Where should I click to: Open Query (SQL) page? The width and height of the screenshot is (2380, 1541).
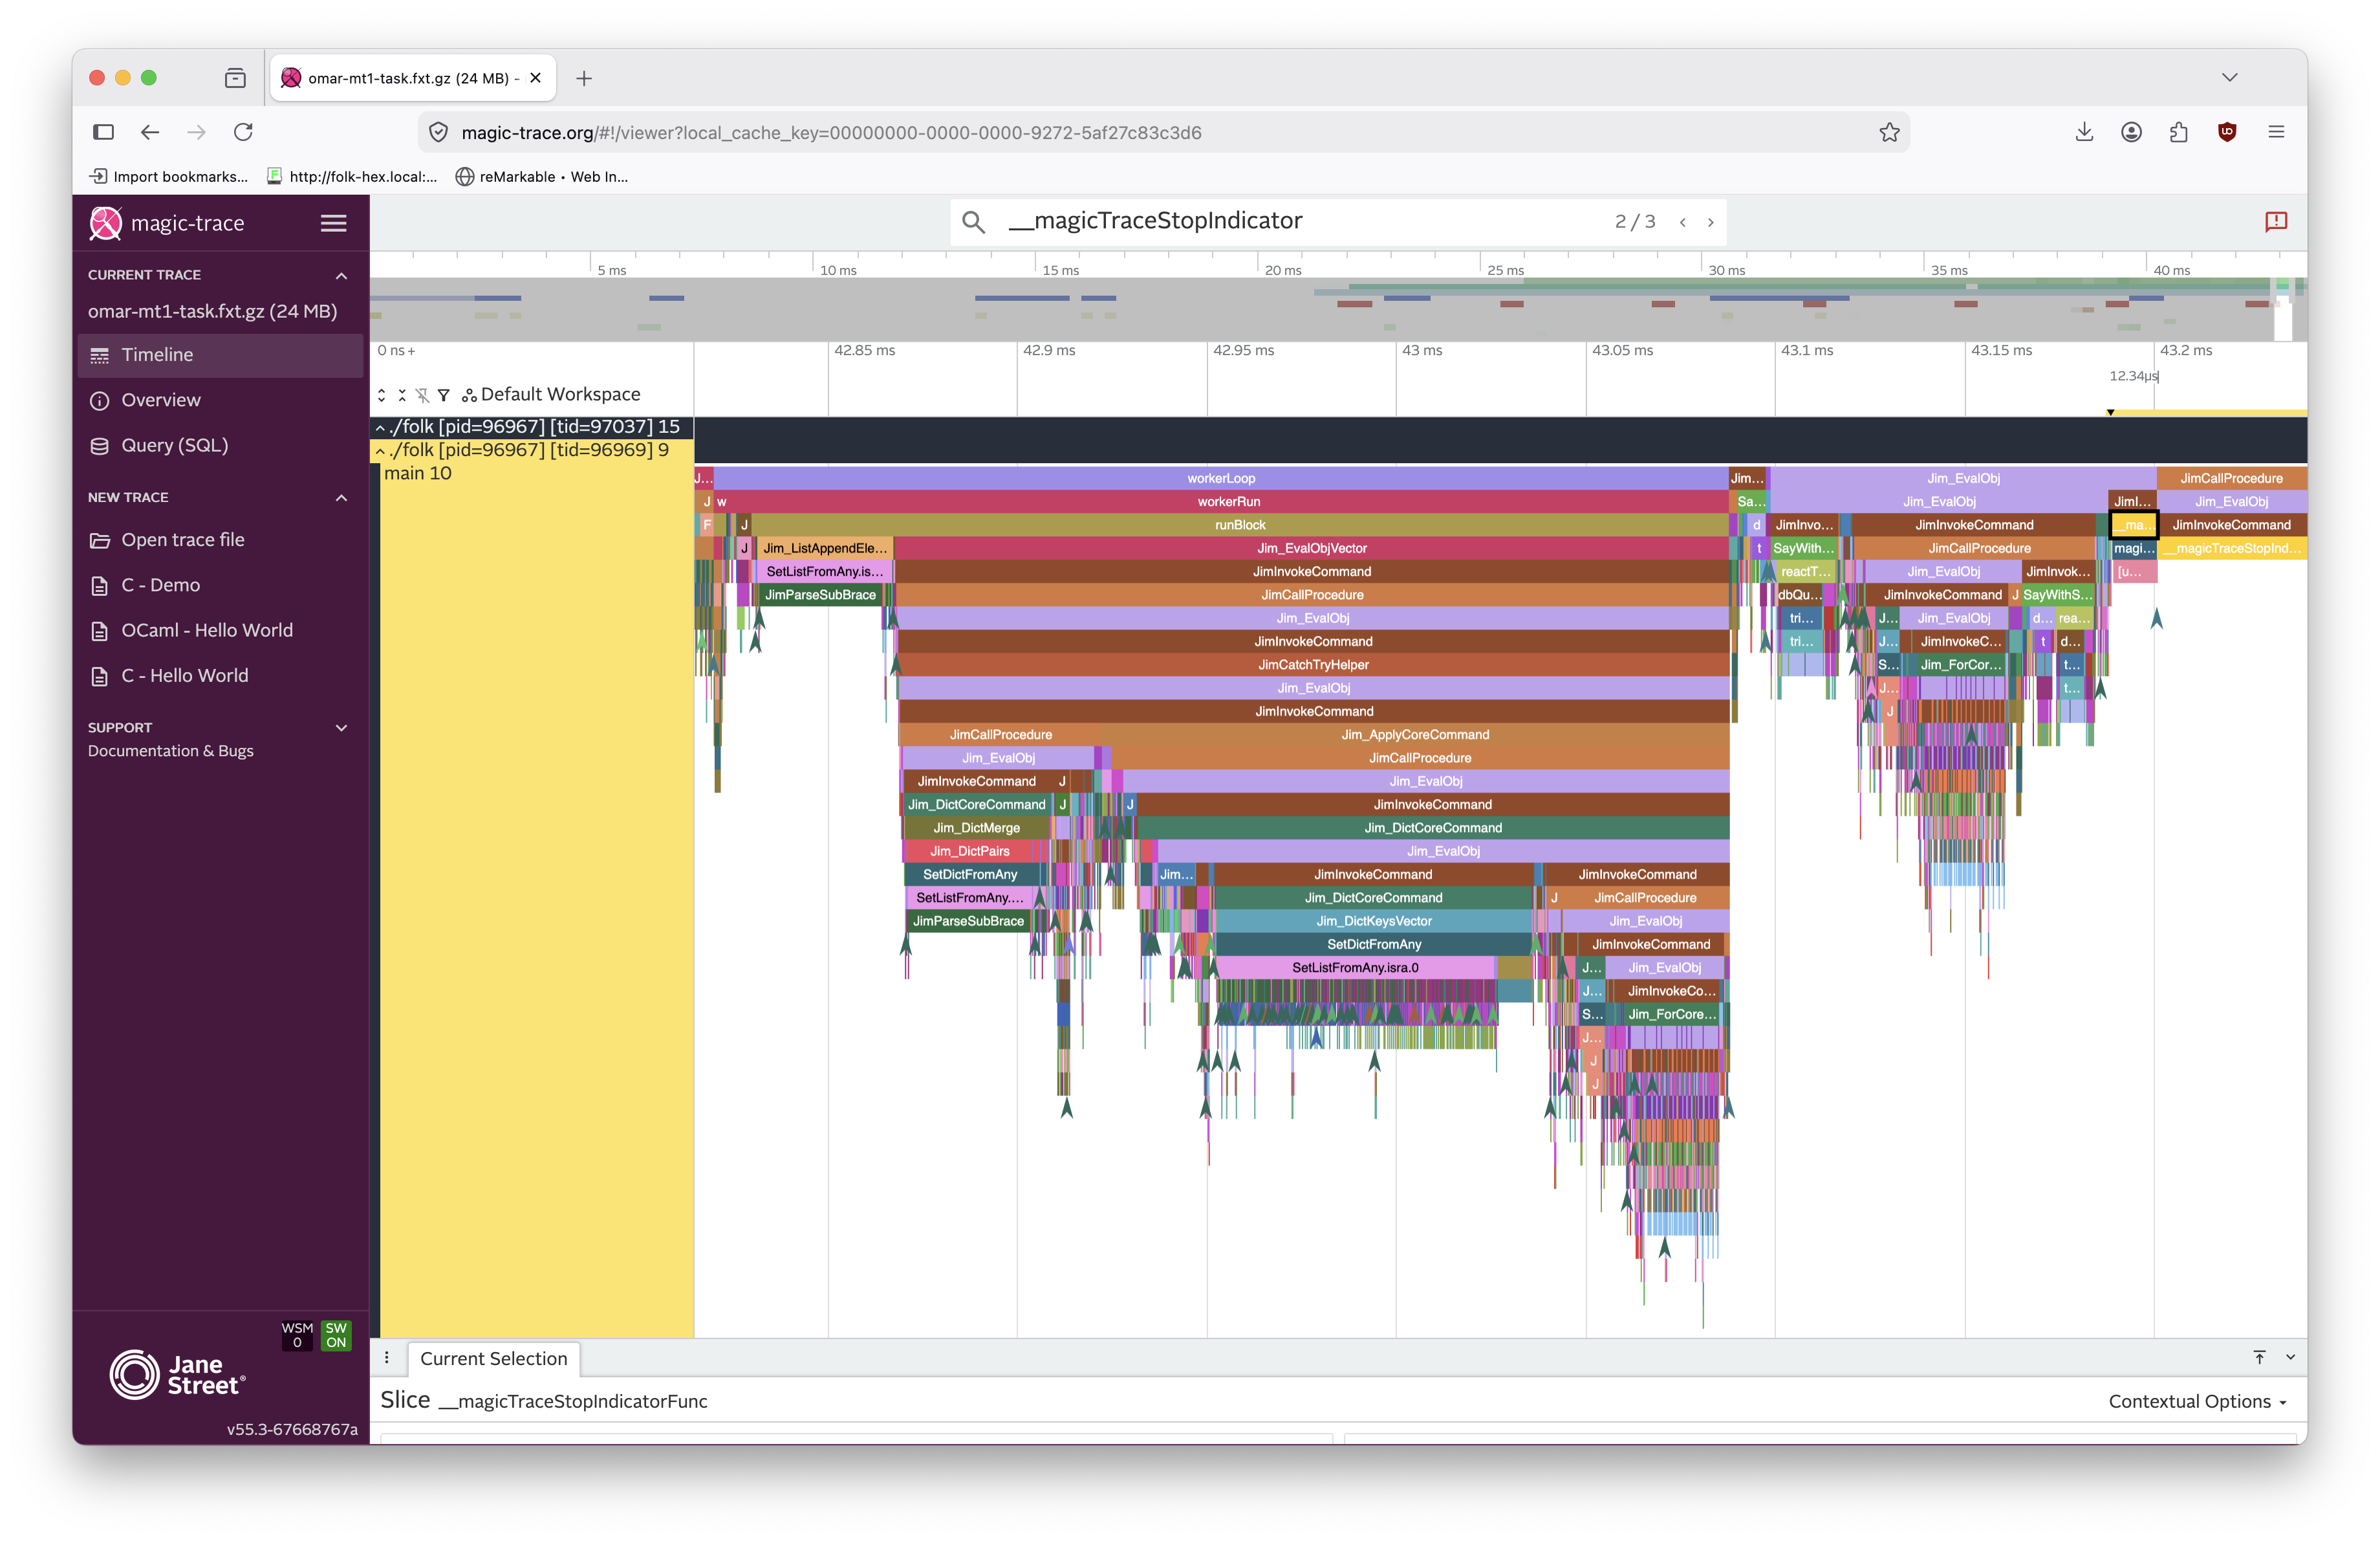click(x=220, y=445)
